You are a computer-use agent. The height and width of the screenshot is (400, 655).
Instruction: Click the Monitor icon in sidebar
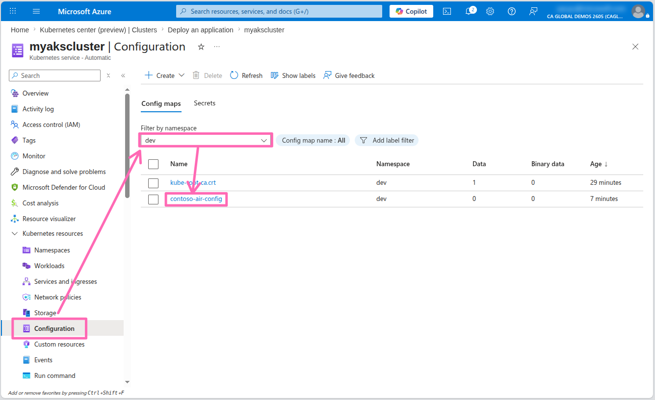15,156
